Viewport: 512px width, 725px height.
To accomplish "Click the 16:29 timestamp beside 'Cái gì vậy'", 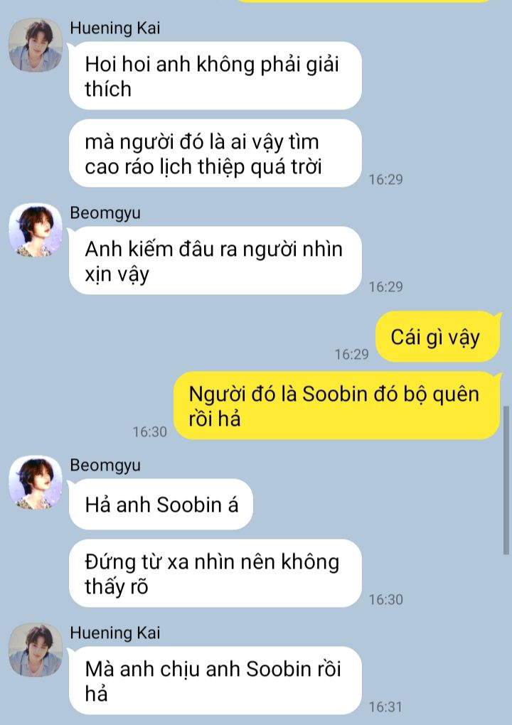I will point(352,355).
